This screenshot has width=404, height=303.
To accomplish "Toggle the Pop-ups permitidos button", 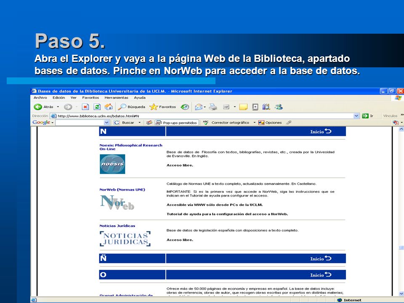I will 177,122.
